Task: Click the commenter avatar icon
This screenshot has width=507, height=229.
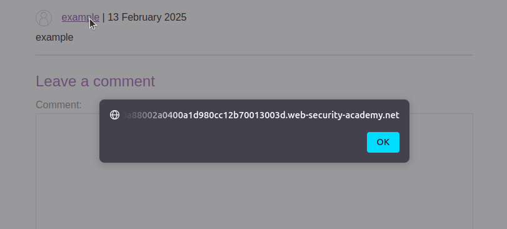Action: [44, 18]
